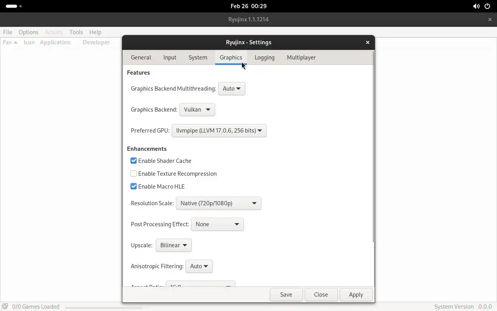The height and width of the screenshot is (311, 497).
Task: Click the Application column header
Action: pyautogui.click(x=55, y=42)
